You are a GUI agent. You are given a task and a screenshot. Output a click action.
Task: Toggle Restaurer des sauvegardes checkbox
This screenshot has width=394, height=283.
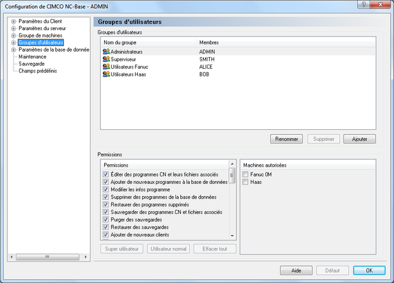pos(106,227)
